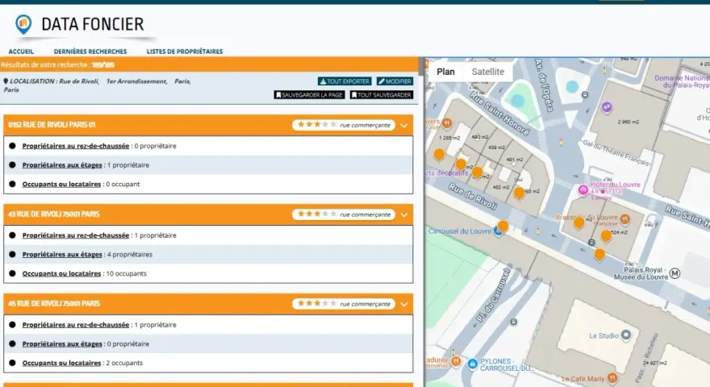Click the Pylones Carrousel shopping icon
This screenshot has height=387, width=710.
(472, 364)
